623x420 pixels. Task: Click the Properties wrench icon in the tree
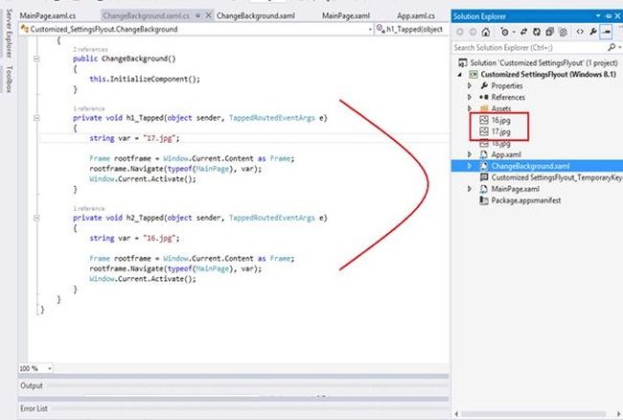click(484, 86)
